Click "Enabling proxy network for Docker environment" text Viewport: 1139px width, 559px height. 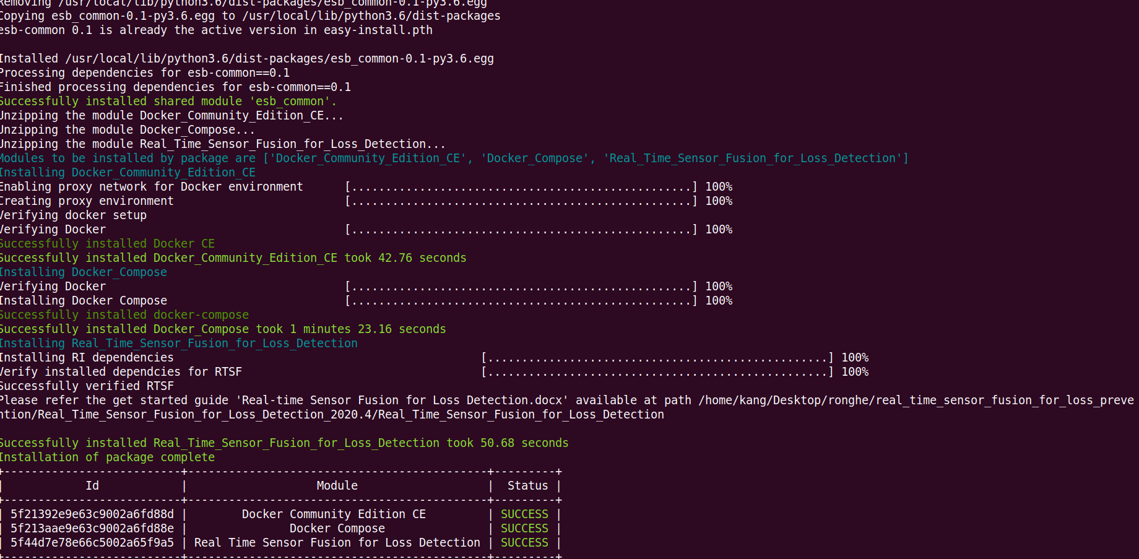[151, 187]
